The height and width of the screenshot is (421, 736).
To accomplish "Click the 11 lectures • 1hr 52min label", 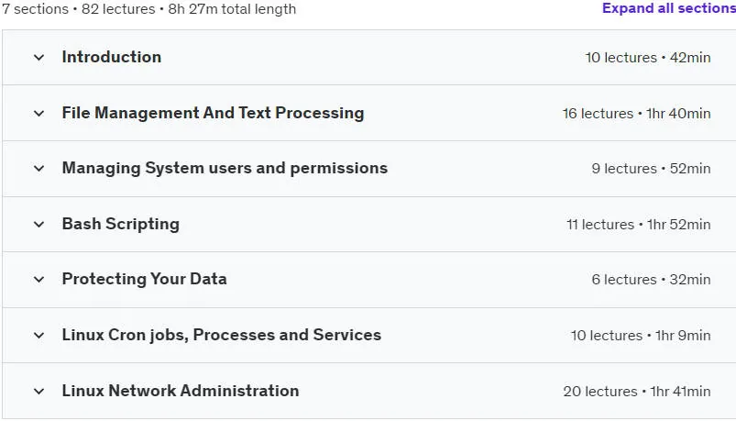I will 638,225.
